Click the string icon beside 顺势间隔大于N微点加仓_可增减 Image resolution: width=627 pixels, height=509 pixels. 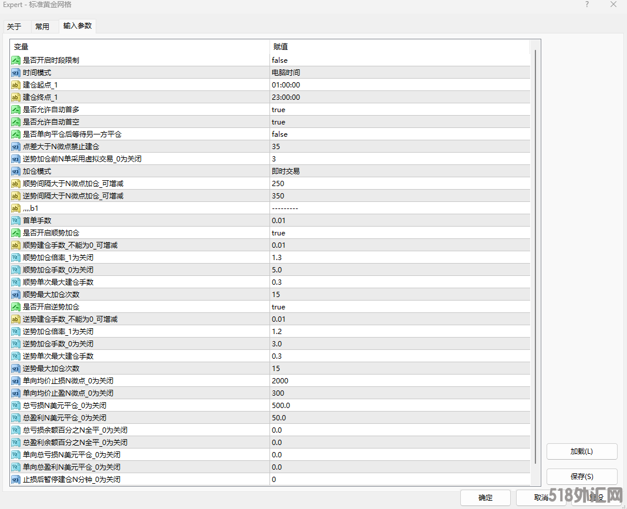click(x=16, y=184)
